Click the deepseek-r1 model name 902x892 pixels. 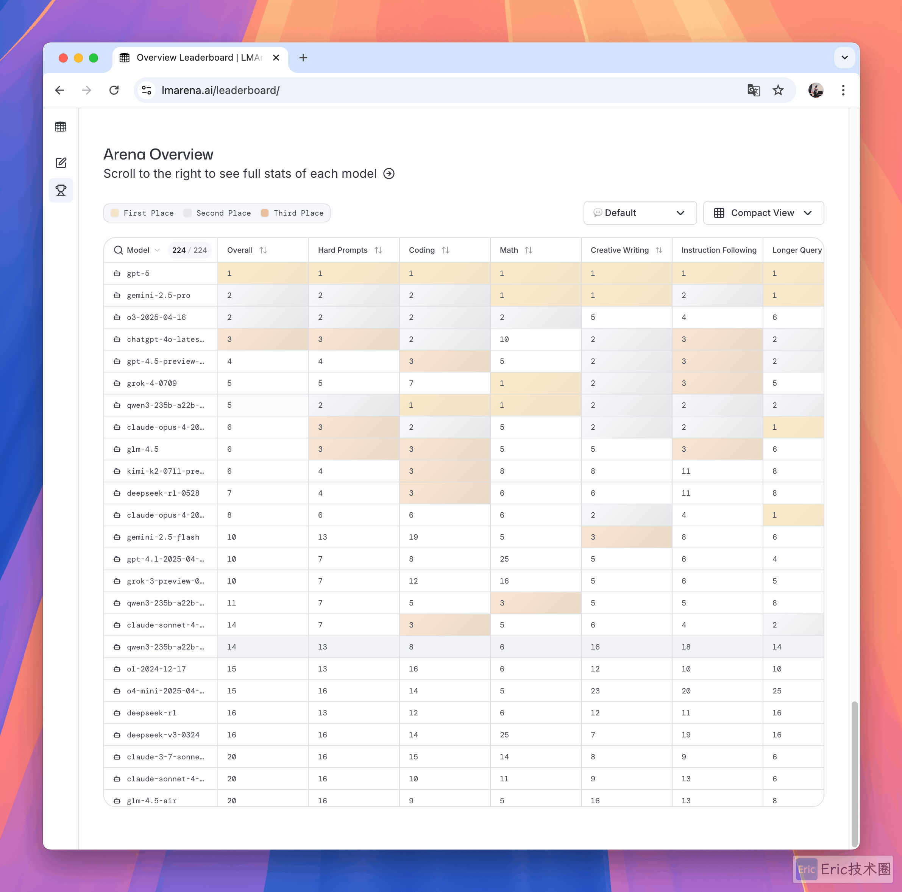pyautogui.click(x=152, y=712)
